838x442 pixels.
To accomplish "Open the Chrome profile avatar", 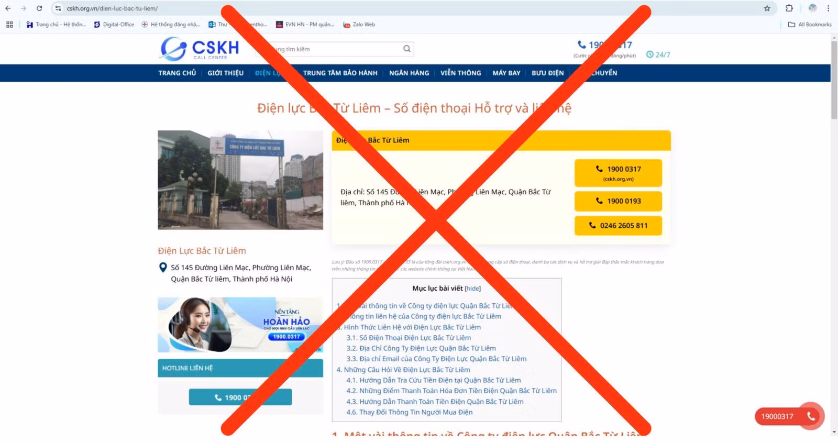I will pos(812,8).
